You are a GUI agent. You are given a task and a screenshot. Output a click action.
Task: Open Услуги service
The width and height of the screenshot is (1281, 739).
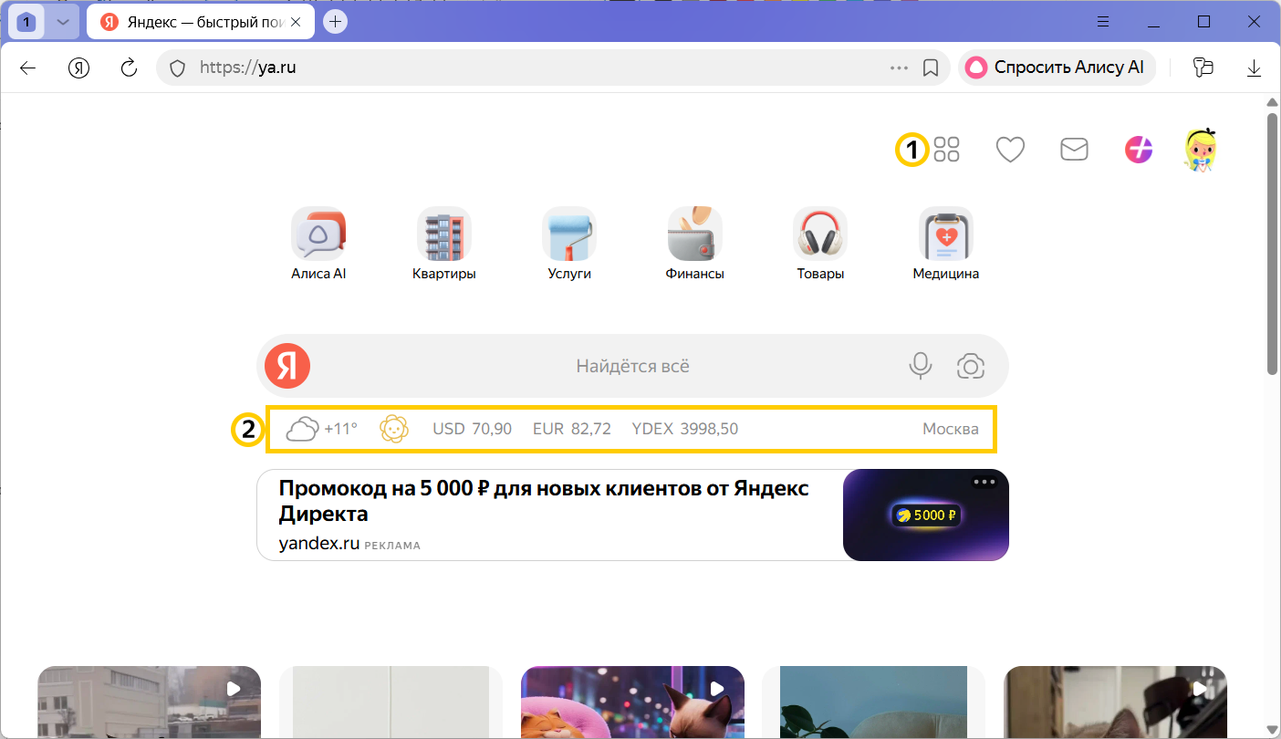click(x=569, y=244)
